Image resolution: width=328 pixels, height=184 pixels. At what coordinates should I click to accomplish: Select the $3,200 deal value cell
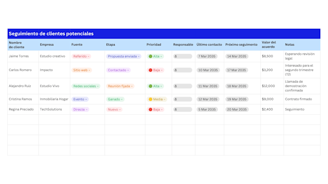point(272,70)
